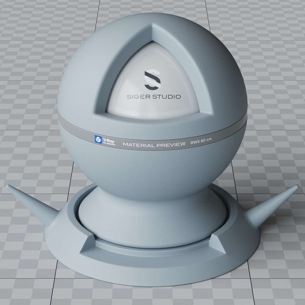Image resolution: width=305 pixels, height=305 pixels.
Task: Click the blue V-Ray logo icon
Action: tap(98, 139)
